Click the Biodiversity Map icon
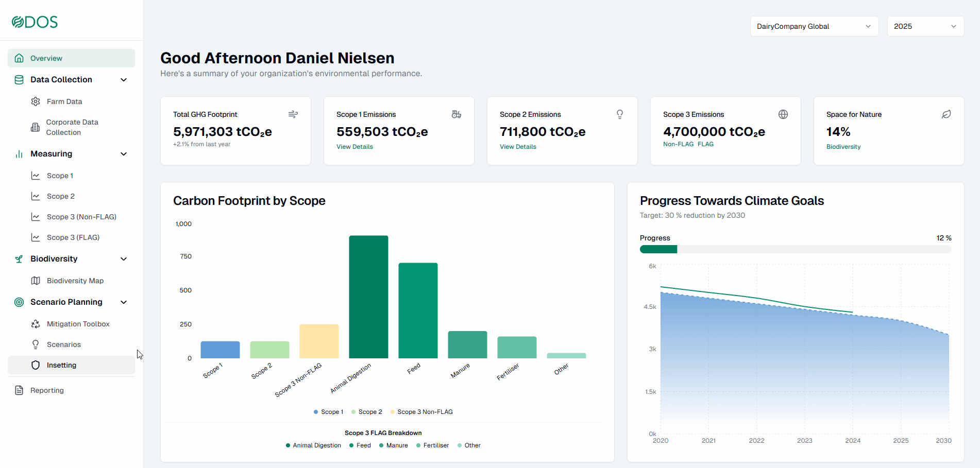 (x=36, y=281)
